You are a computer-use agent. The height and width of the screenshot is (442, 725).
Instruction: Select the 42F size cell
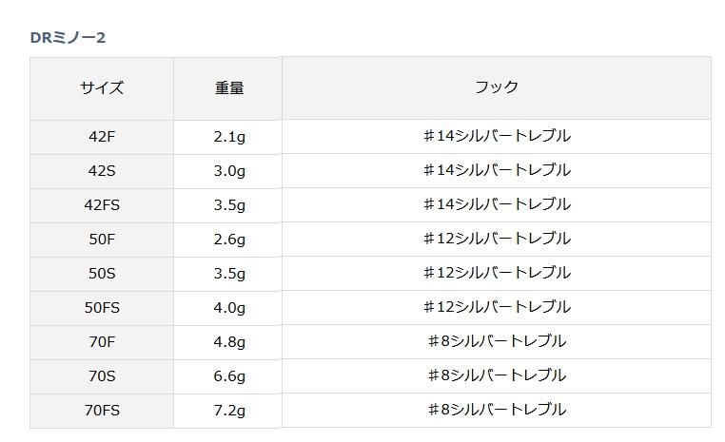[x=102, y=136]
